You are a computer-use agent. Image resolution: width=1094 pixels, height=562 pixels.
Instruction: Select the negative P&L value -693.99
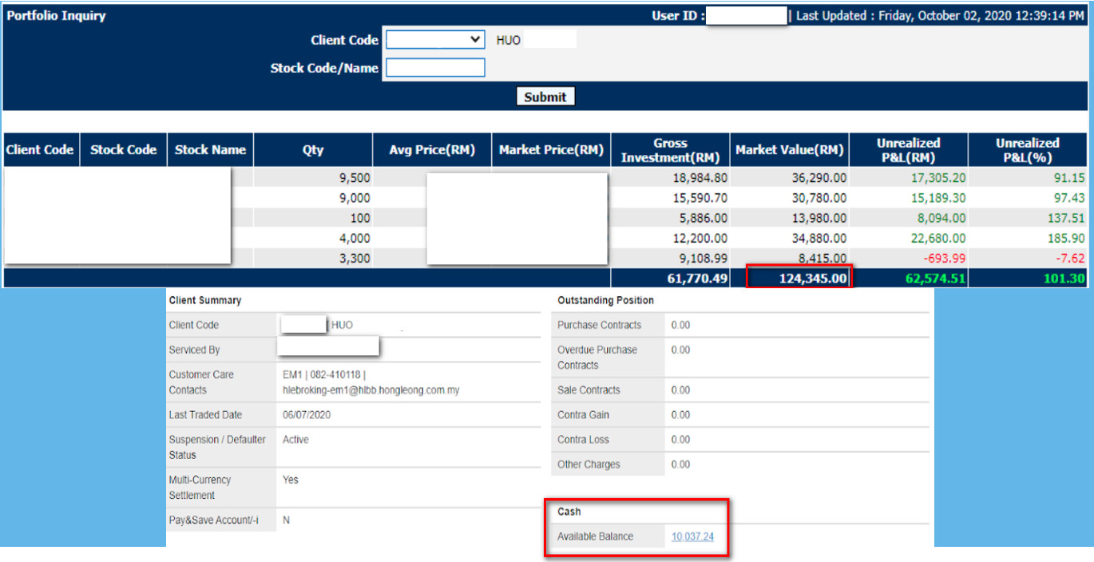[943, 258]
